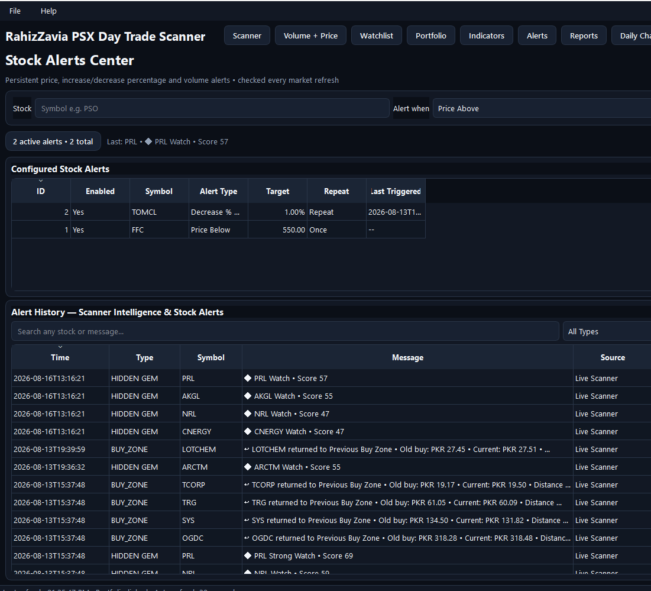651x591 pixels.
Task: Click the Once repeat cell for FFC
Action: (x=336, y=230)
